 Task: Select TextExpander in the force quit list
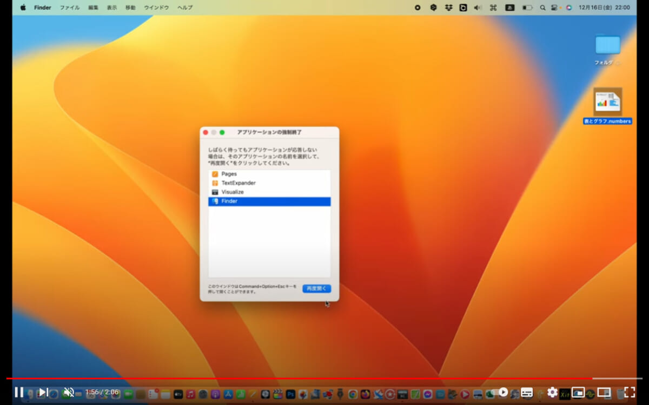click(x=269, y=183)
